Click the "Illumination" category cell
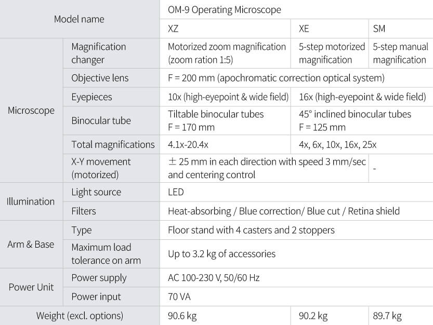433x325 pixels. 31,201
